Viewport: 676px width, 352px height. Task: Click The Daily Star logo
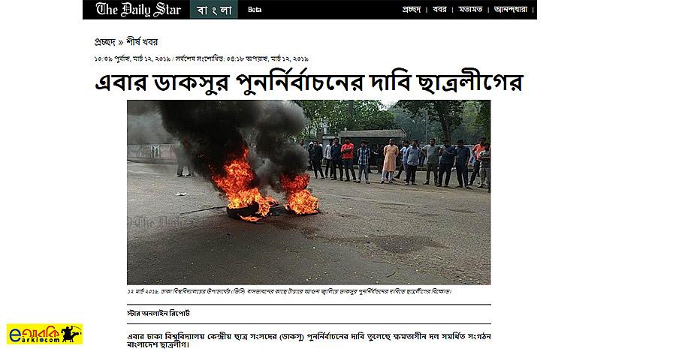click(x=138, y=10)
